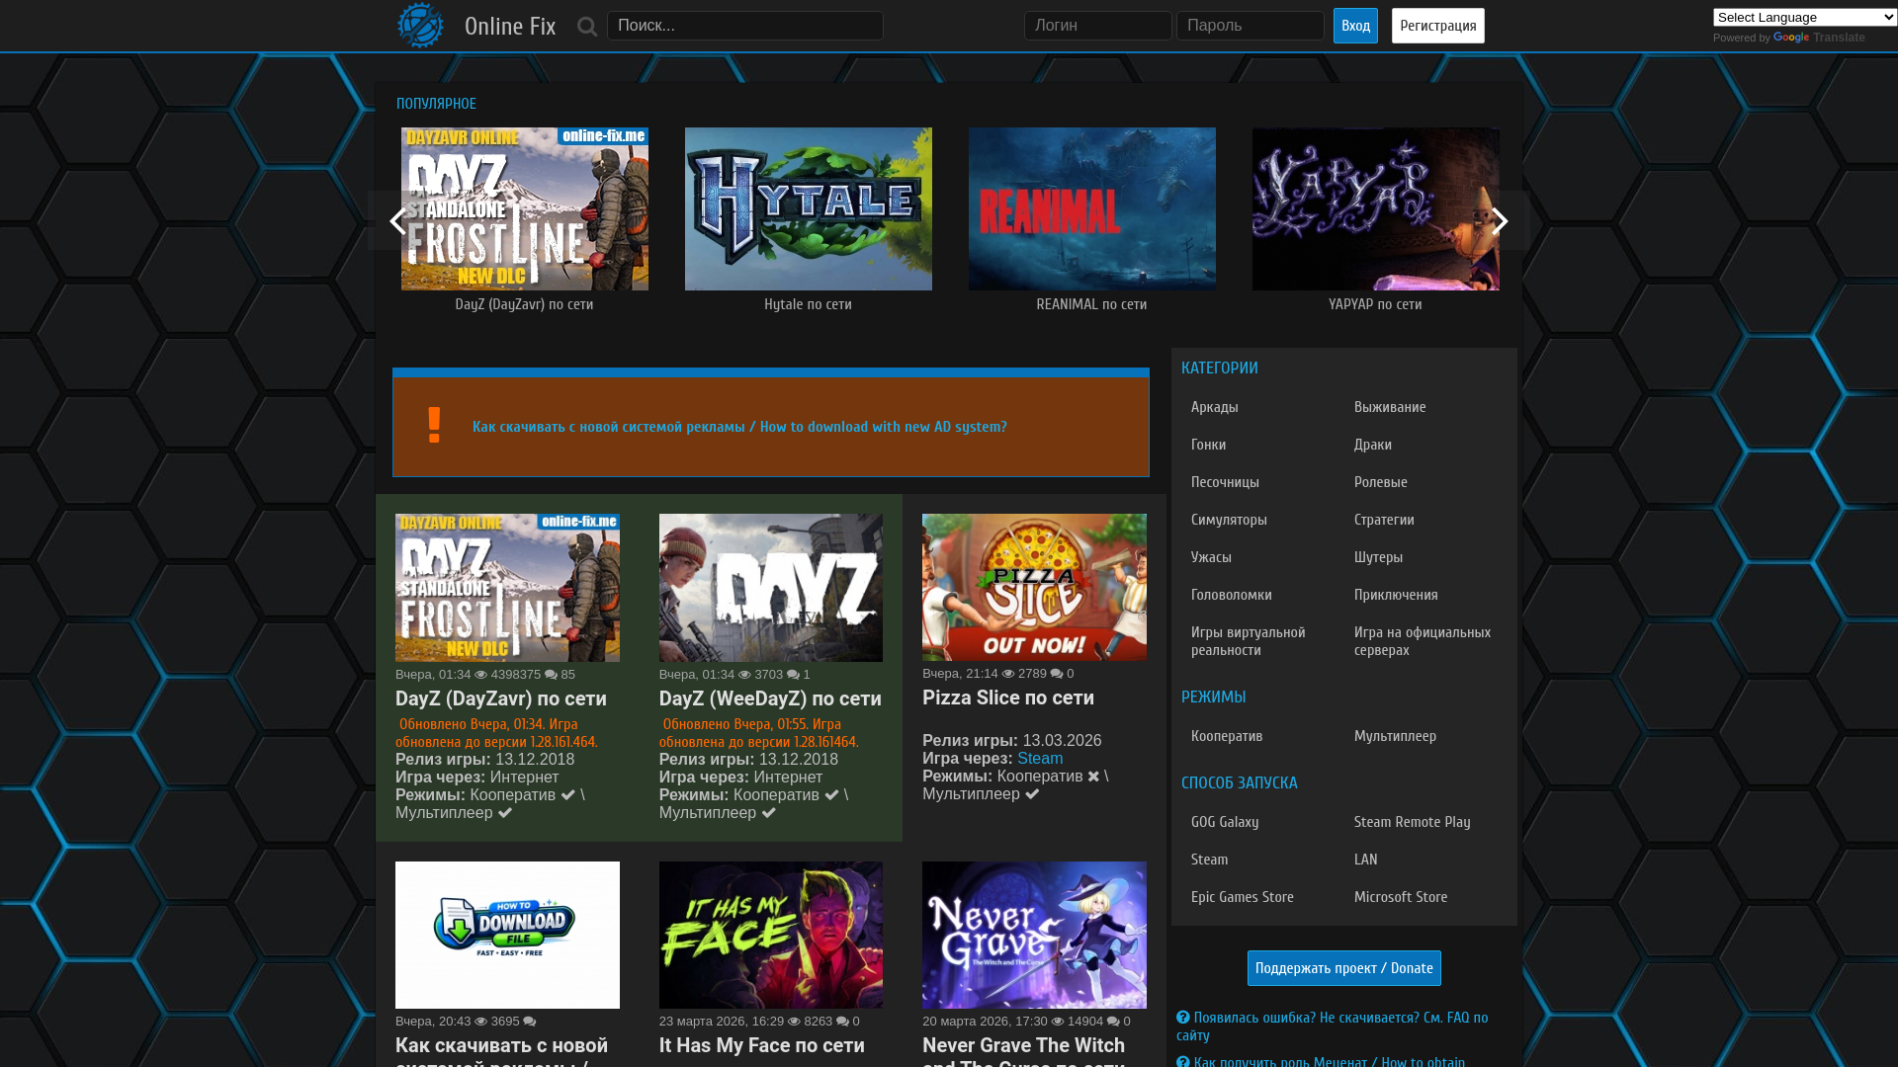Screen dimensions: 1898x1067
Task: Open the DayZ Frostline carousel thumbnail
Action: pos(525,208)
